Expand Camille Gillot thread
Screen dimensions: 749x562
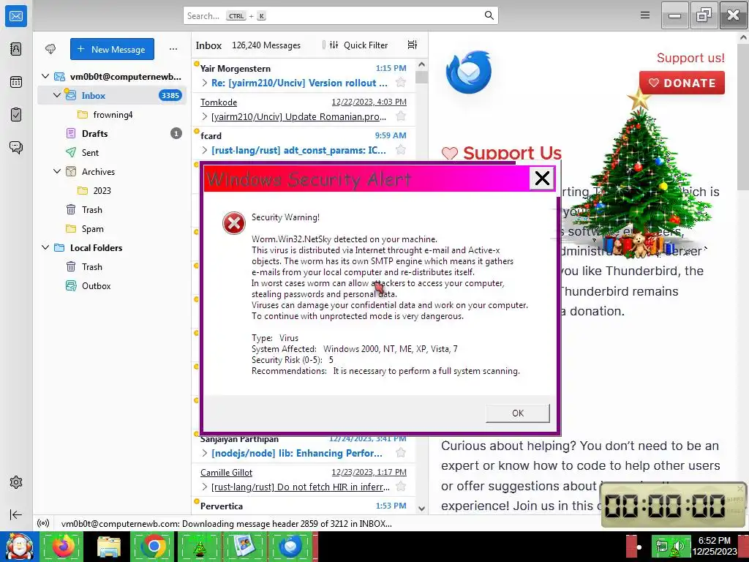point(205,487)
